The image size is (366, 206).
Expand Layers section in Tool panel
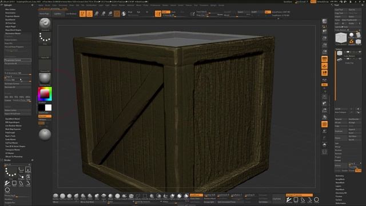tap(339, 186)
